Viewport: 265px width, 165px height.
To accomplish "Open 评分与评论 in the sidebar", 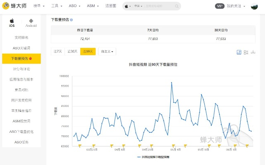I will click(x=21, y=69).
